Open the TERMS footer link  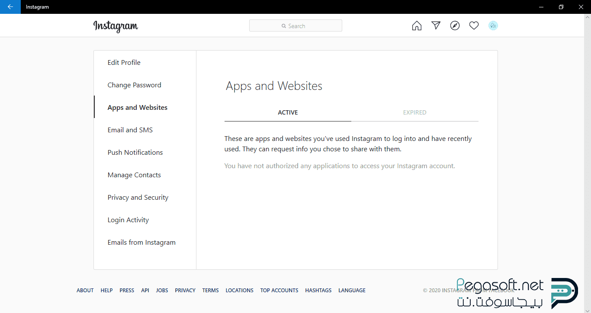coord(211,291)
